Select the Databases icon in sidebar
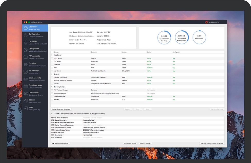Screen dimensions: 251x163 click(25, 43)
